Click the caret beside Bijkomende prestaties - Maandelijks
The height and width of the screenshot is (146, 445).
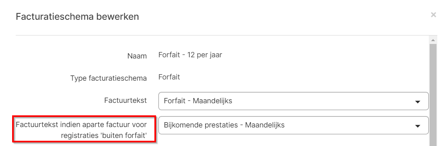(x=417, y=126)
